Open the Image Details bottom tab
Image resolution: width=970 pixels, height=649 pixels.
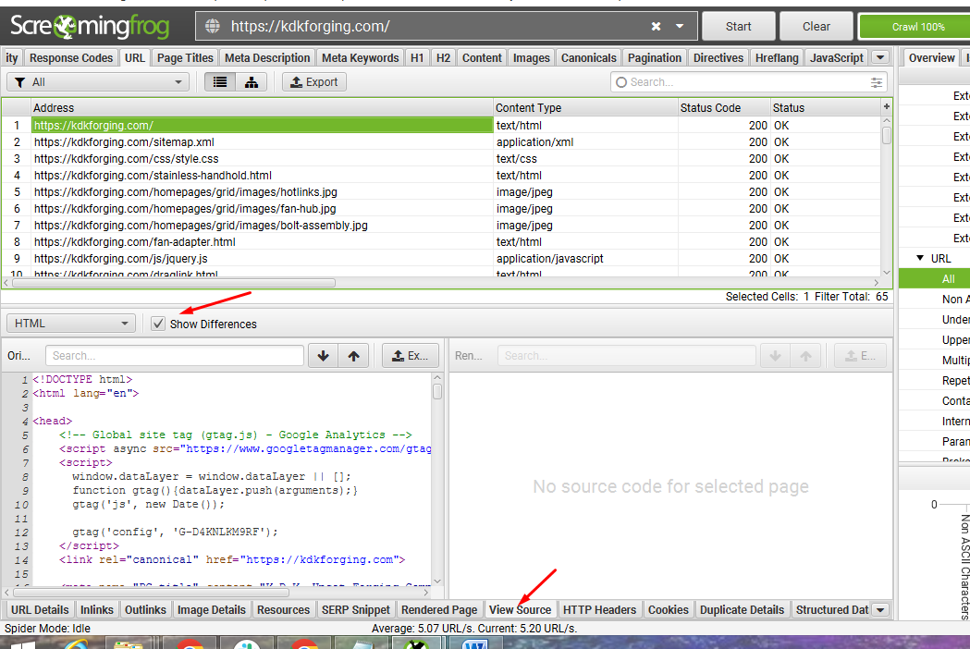pos(212,609)
